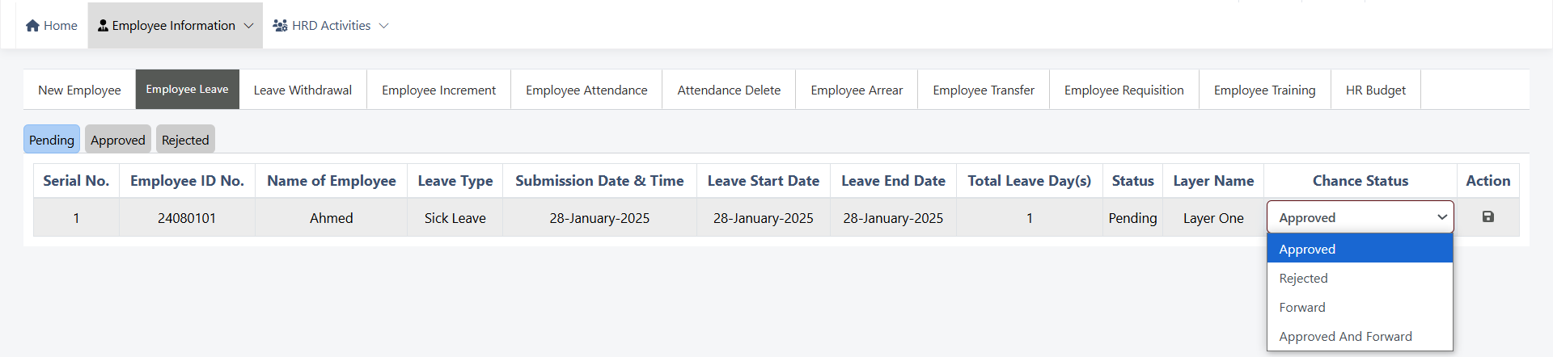Expand the Employee Information menu chevron
The width and height of the screenshot is (1553, 357).
(x=248, y=26)
